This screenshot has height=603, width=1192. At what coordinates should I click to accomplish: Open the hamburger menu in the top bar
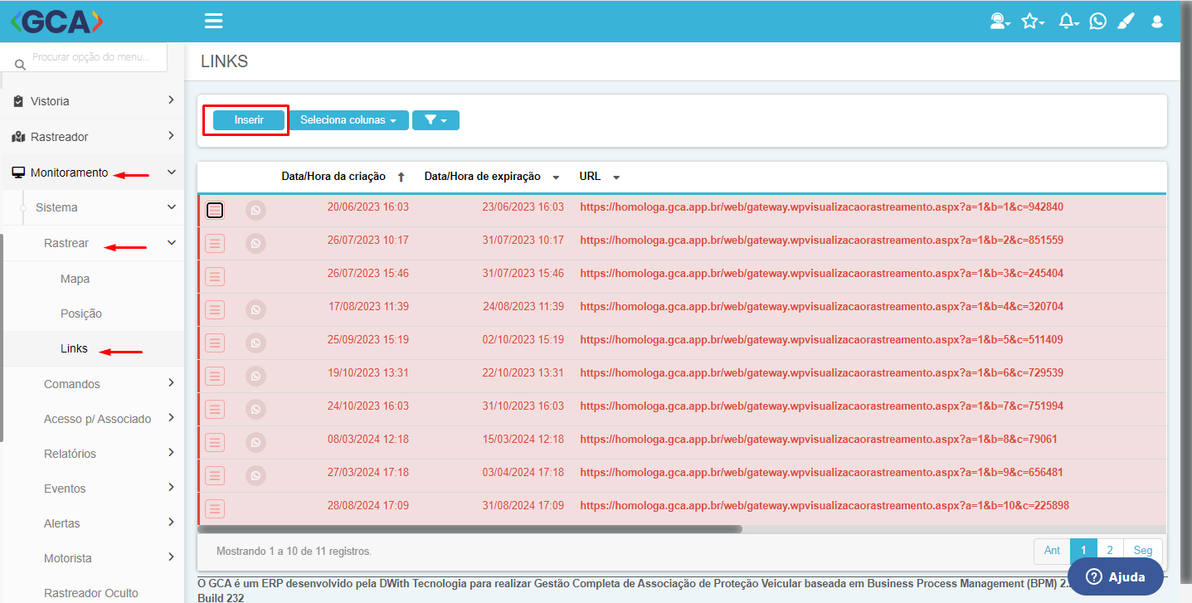213,21
